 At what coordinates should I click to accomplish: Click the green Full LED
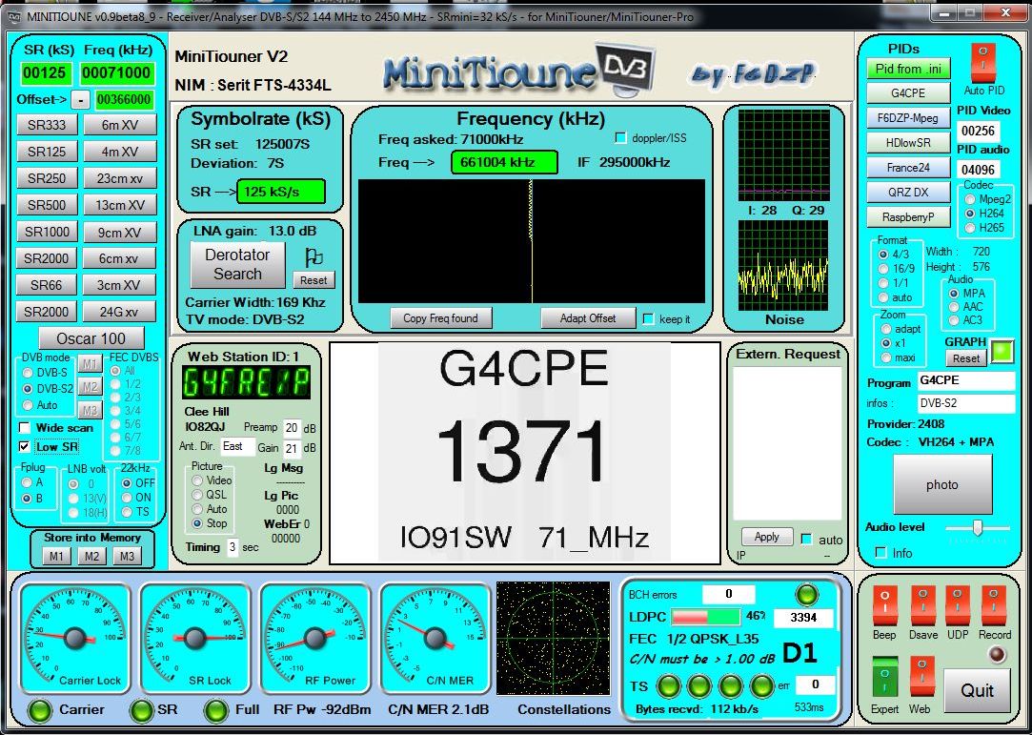tap(216, 710)
